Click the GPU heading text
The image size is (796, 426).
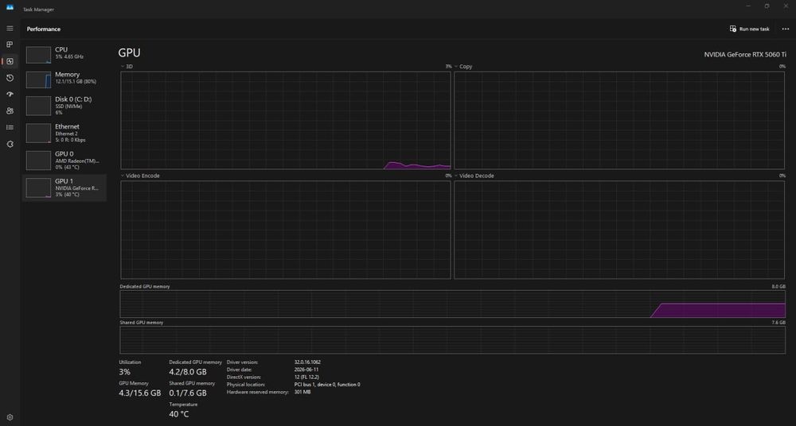[x=129, y=52]
